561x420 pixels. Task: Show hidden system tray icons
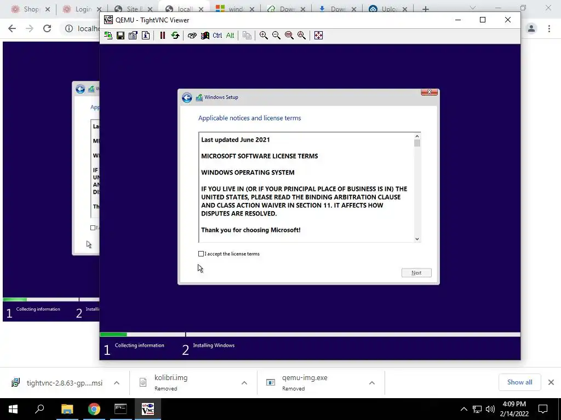pos(464,409)
